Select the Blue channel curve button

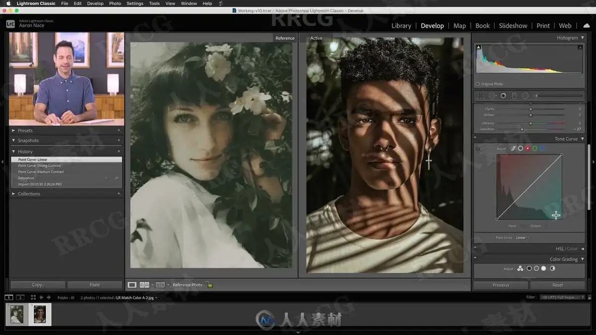(542, 148)
